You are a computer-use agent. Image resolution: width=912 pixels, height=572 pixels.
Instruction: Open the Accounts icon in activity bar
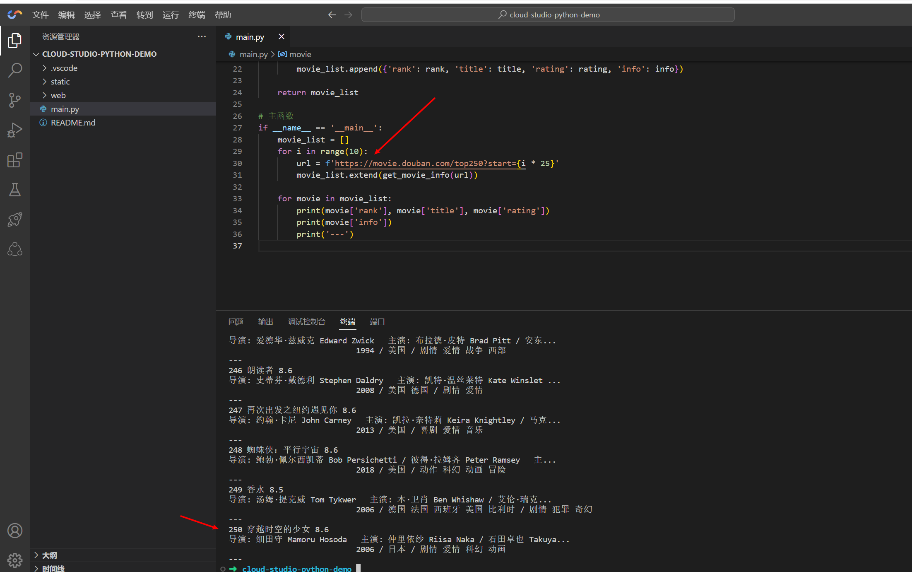pos(15,531)
